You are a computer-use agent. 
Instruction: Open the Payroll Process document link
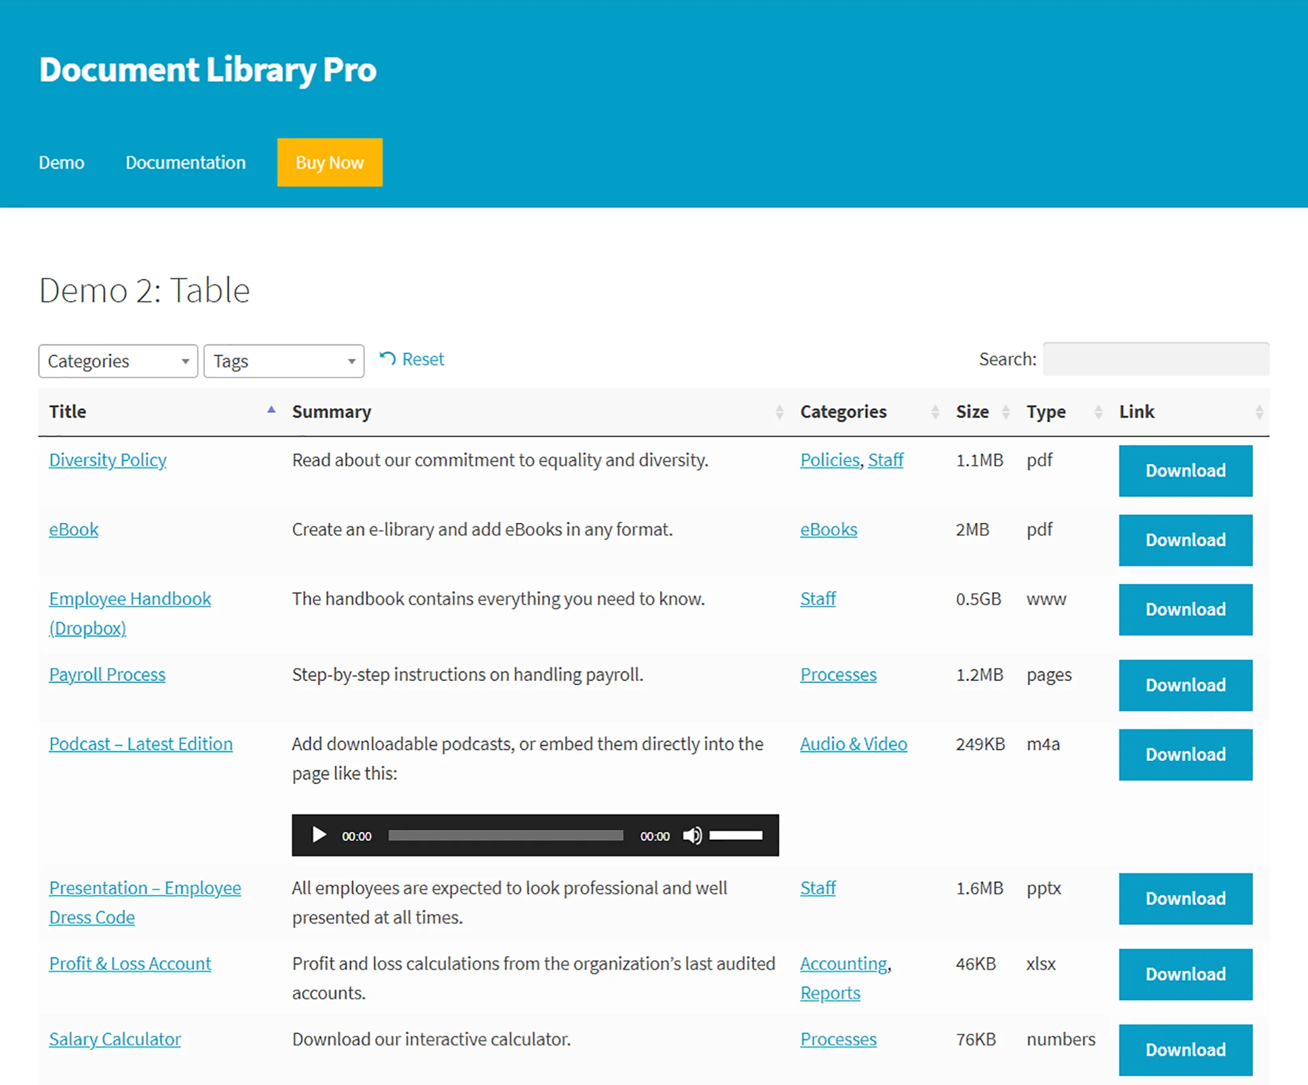click(107, 674)
